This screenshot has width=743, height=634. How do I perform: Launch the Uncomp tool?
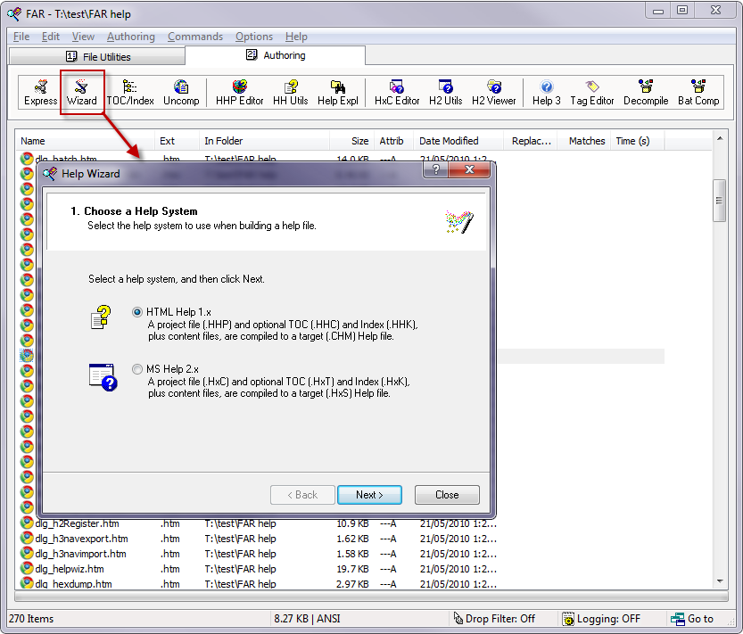point(181,93)
